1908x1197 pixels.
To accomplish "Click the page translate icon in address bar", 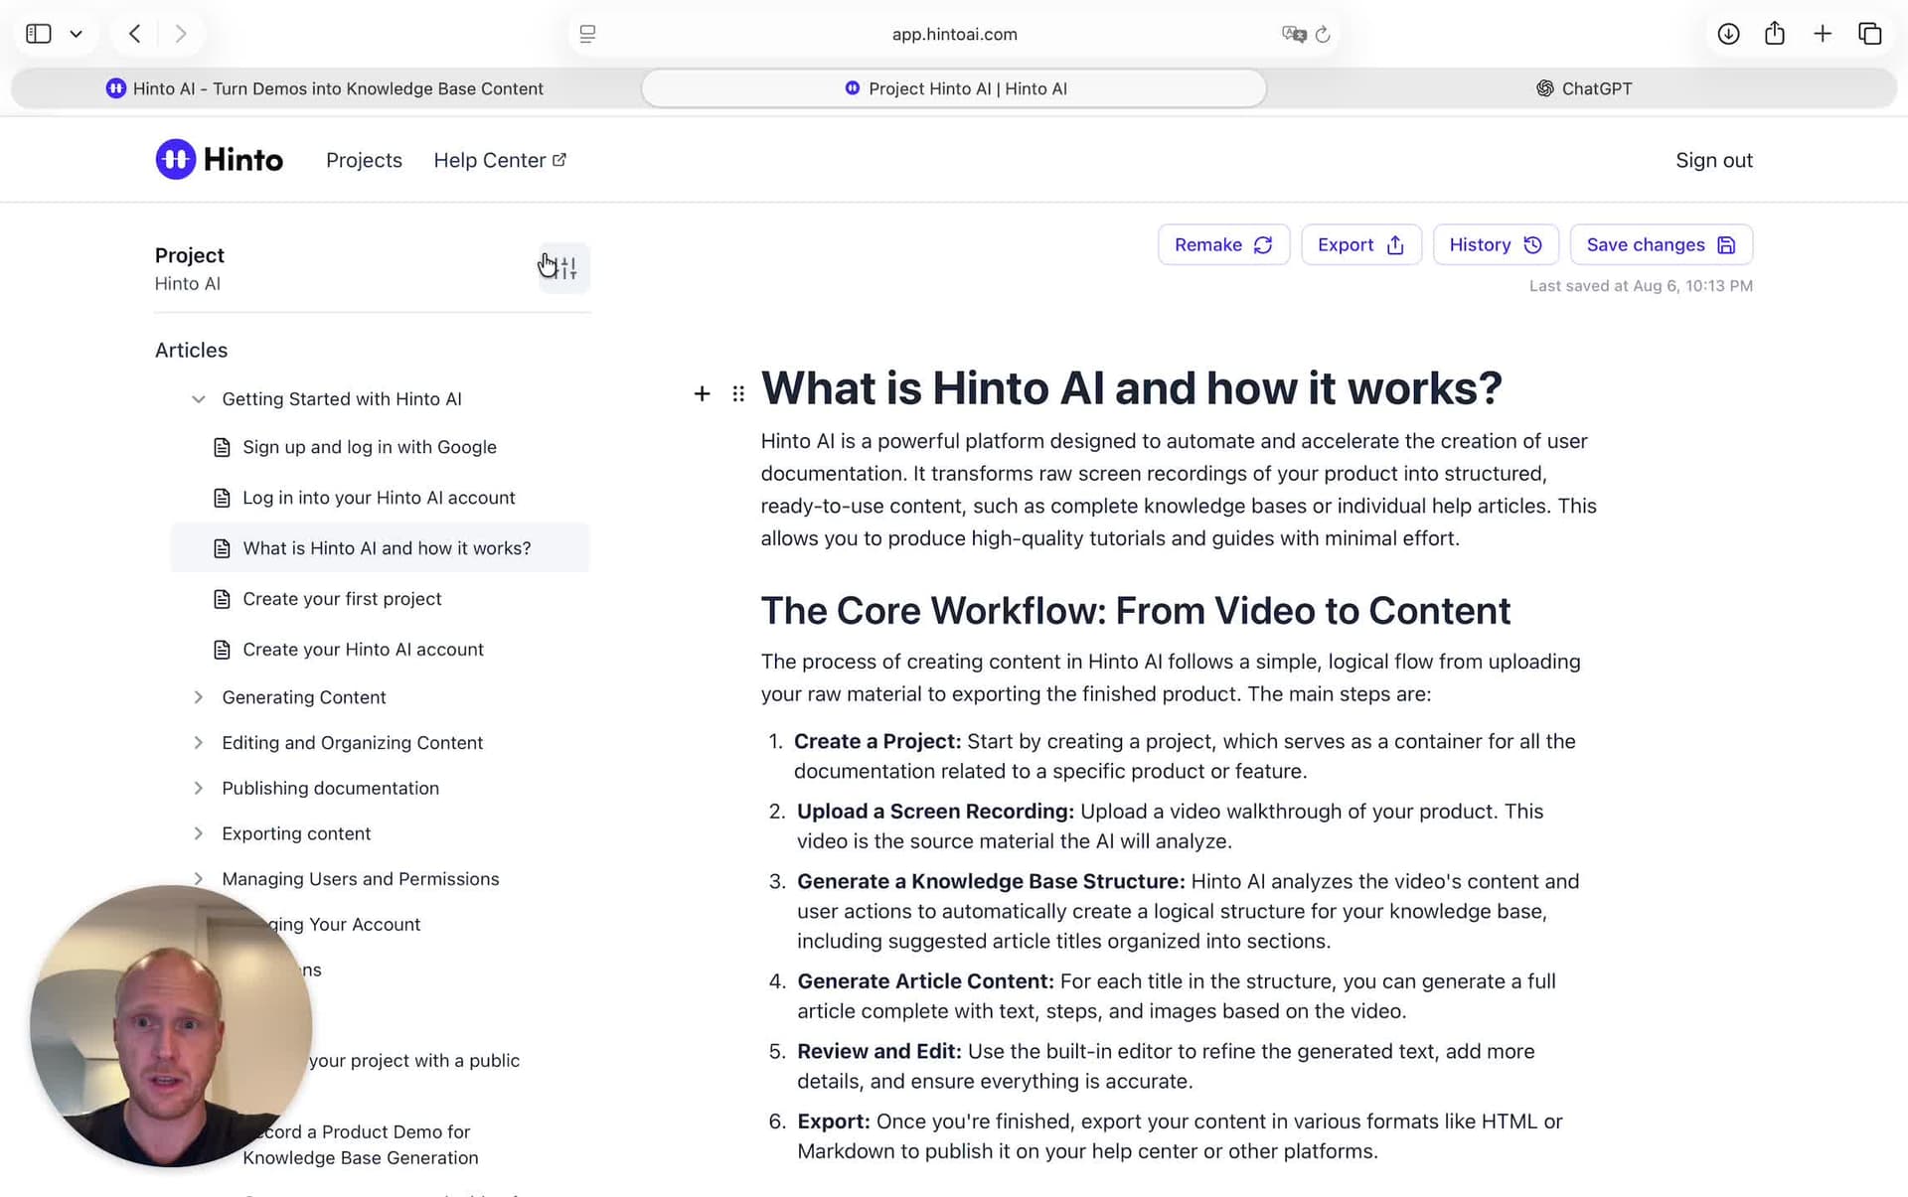I will [1293, 34].
